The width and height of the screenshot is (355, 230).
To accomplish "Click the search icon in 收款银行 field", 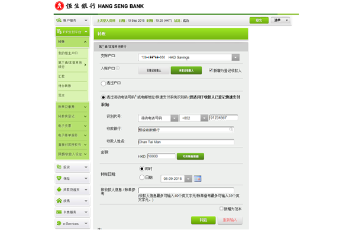I will (231, 129).
